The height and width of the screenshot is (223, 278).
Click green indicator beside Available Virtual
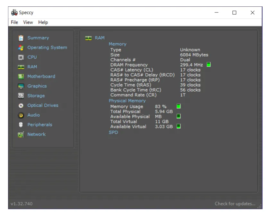[x=178, y=126]
